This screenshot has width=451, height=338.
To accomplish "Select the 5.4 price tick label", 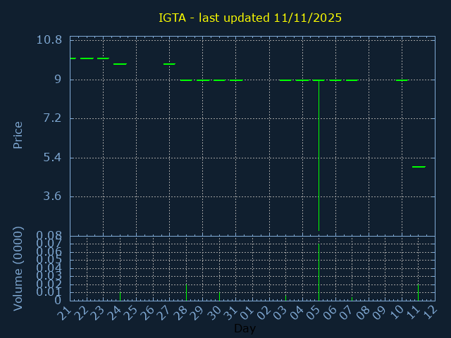I will pyautogui.click(x=52, y=157).
